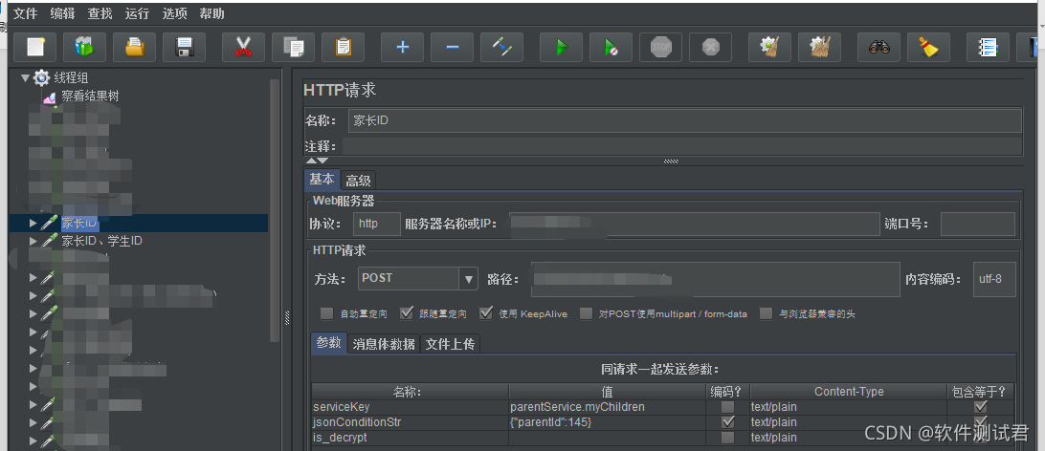Image resolution: width=1045 pixels, height=451 pixels.
Task: Click the Stop sign icon
Action: [660, 47]
